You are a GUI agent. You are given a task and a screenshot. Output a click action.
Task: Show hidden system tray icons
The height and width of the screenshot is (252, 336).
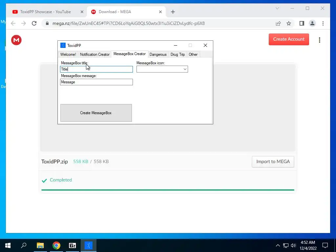(278, 245)
